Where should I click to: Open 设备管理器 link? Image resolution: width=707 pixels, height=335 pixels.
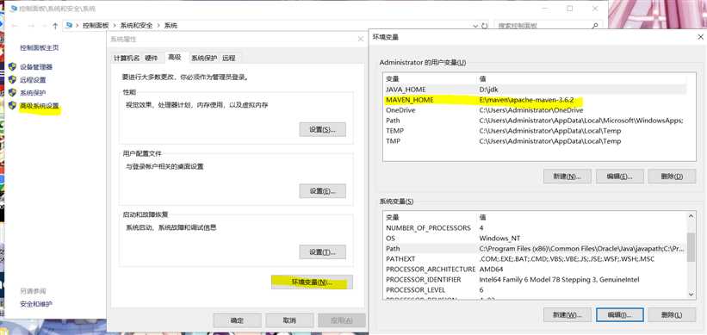[x=36, y=66]
